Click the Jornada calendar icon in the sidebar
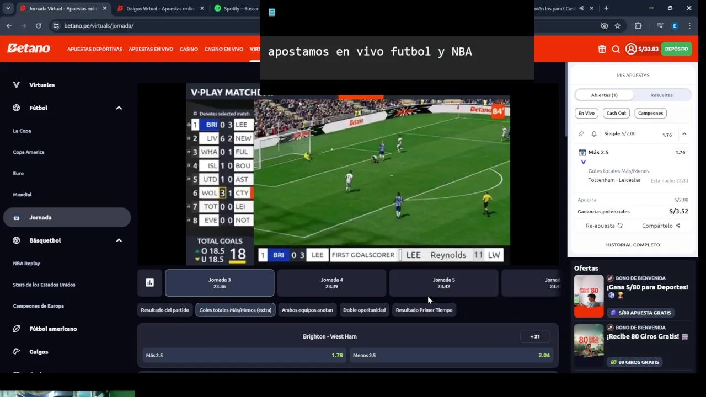Viewport: 706px width, 397px height. click(x=16, y=218)
